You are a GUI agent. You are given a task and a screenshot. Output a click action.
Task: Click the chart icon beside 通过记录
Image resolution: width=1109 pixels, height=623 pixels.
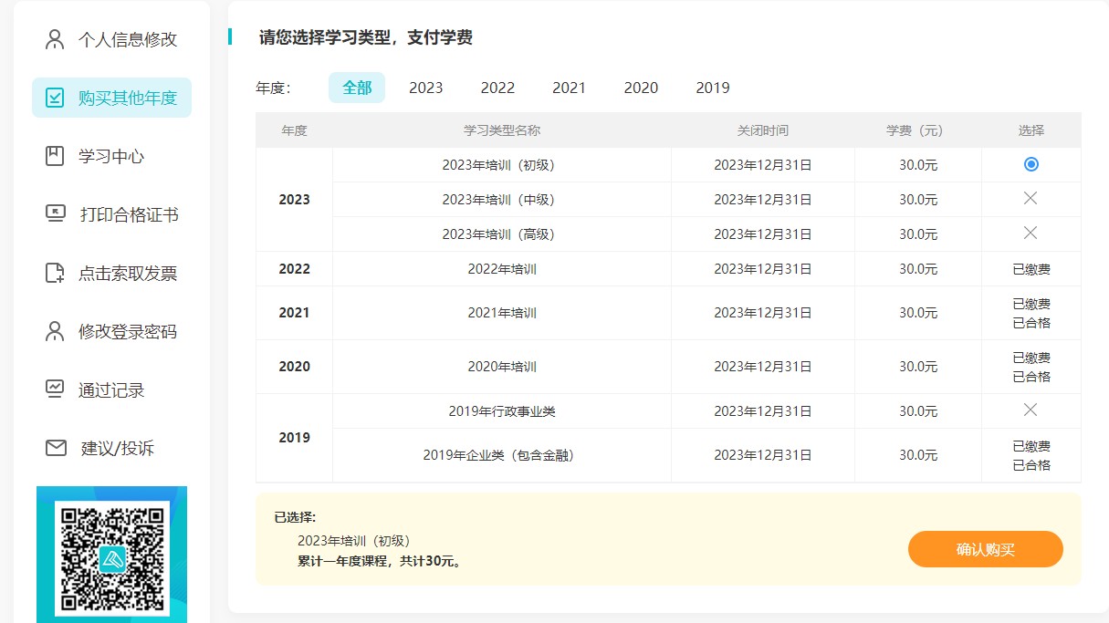55,389
